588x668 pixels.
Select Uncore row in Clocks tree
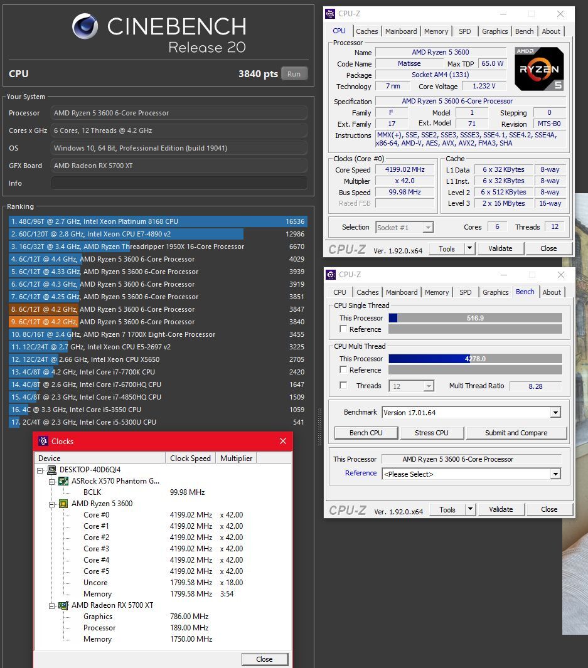click(95, 583)
